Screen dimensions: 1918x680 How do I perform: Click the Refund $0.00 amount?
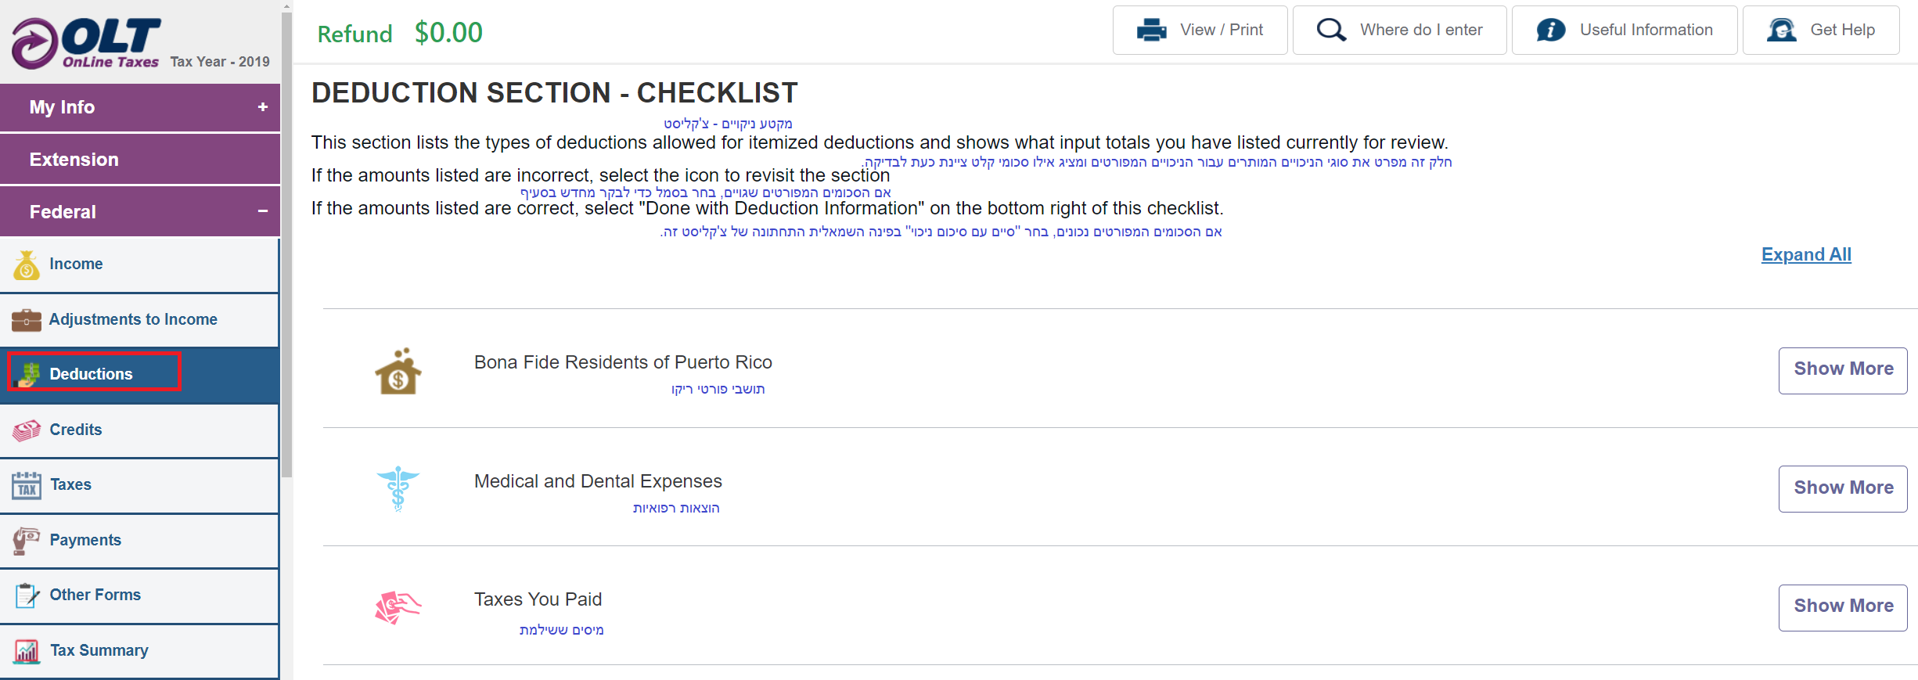[x=400, y=33]
